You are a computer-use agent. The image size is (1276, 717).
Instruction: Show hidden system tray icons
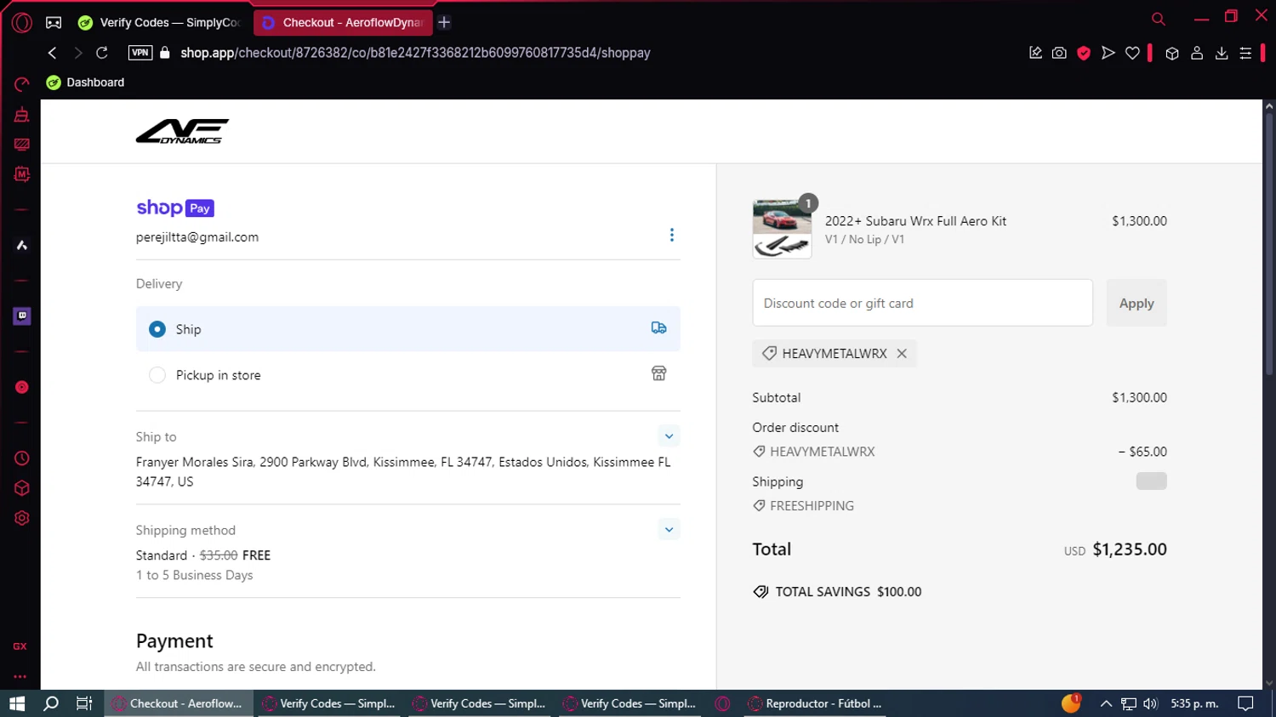pos(1106,703)
